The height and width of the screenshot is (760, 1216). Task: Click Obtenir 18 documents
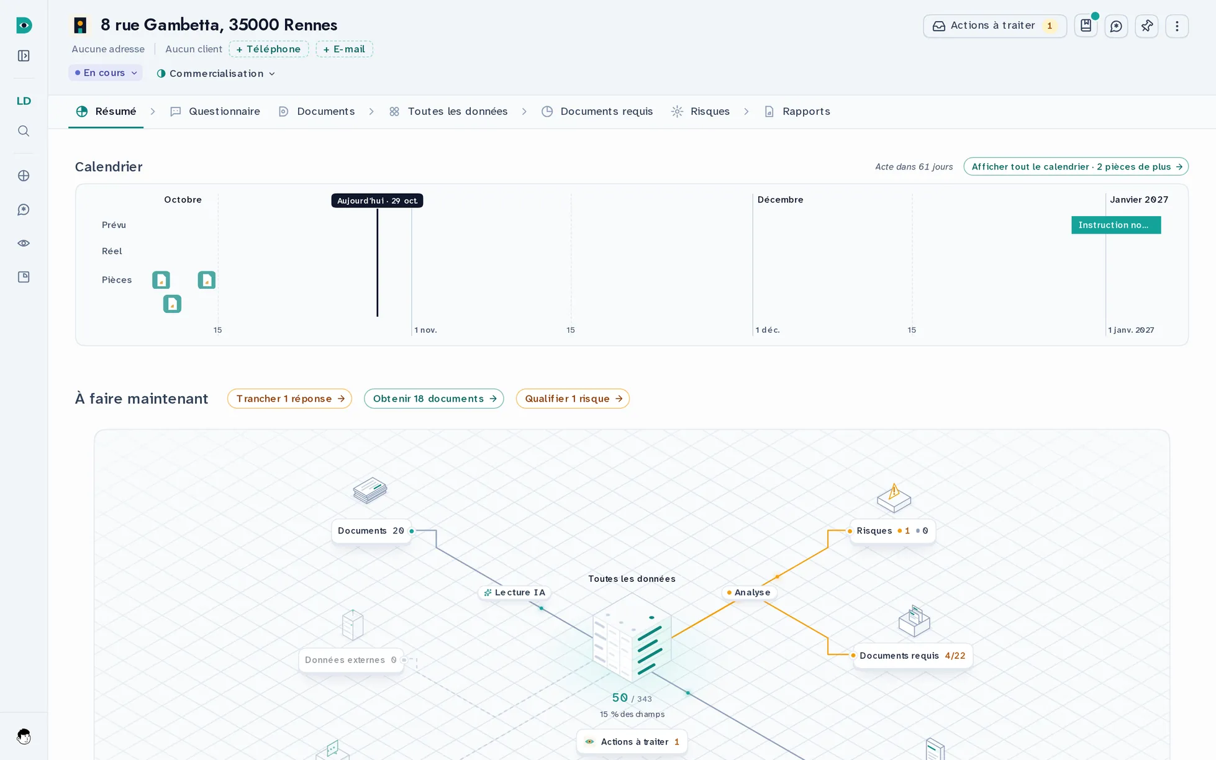(434, 399)
